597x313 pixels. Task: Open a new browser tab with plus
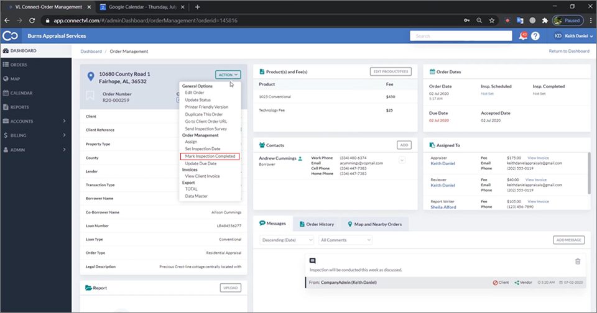click(x=197, y=7)
